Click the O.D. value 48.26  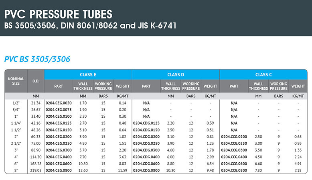tap(36, 130)
